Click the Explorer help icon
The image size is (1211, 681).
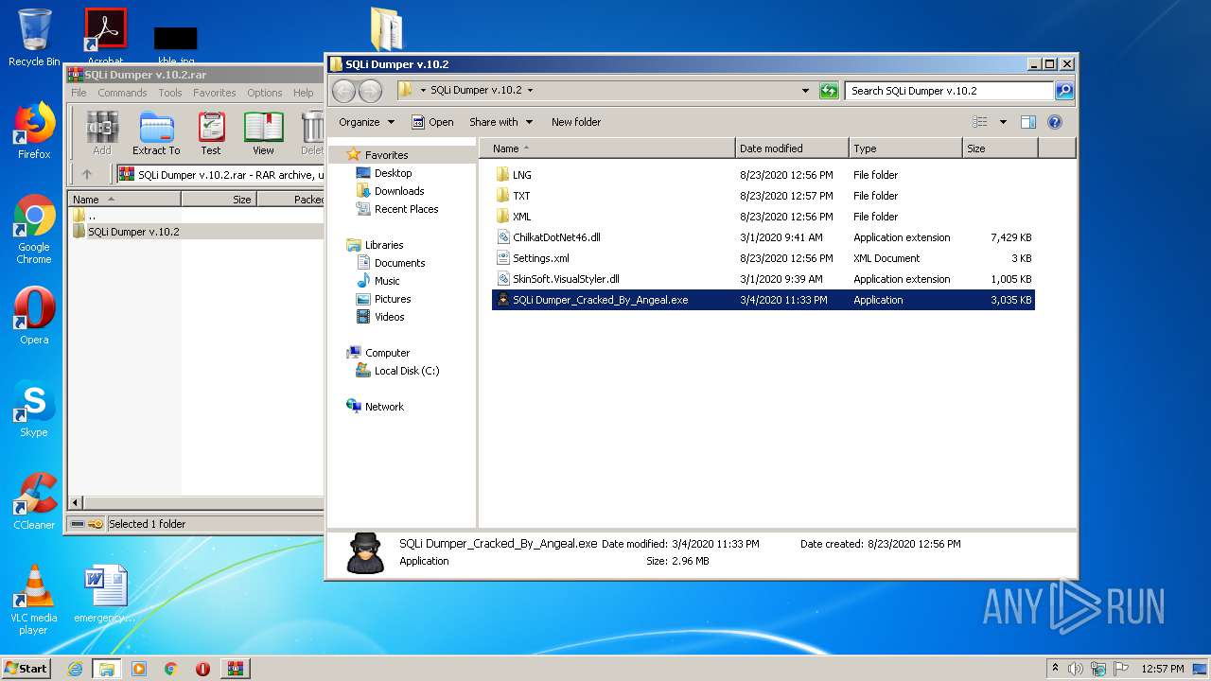coord(1055,122)
